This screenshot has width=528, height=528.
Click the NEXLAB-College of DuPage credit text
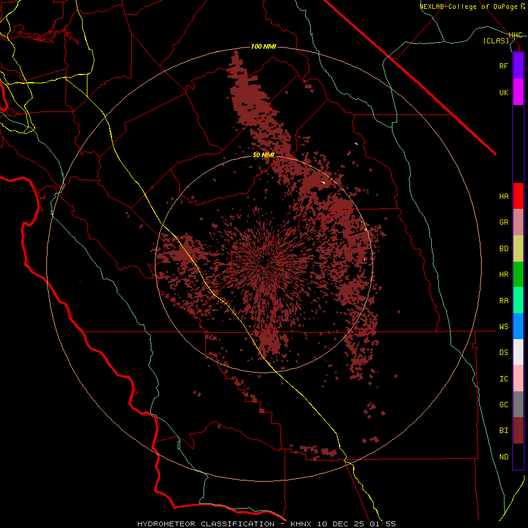[472, 6]
